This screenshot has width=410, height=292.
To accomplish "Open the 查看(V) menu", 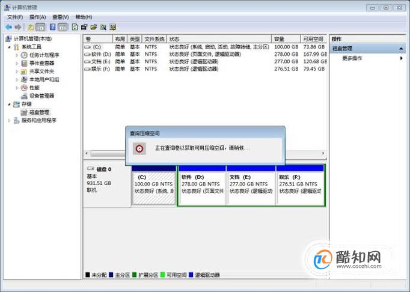I will pyautogui.click(x=61, y=17).
